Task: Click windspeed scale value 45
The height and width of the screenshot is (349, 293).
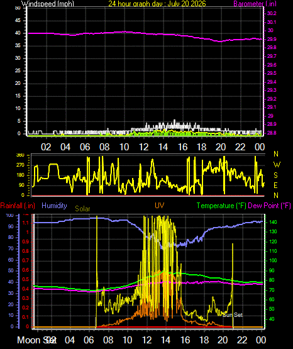Action: pyautogui.click(x=18, y=21)
